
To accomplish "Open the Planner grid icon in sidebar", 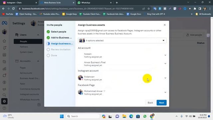I will [x=4, y=55].
